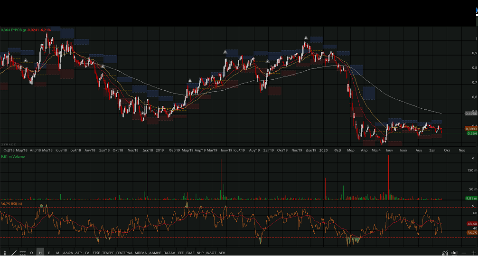
Task: Zoom out with the minus icon
Action: click(464, 253)
